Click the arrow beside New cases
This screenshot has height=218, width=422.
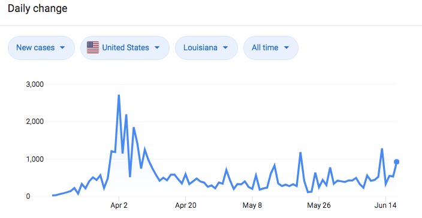click(x=62, y=47)
